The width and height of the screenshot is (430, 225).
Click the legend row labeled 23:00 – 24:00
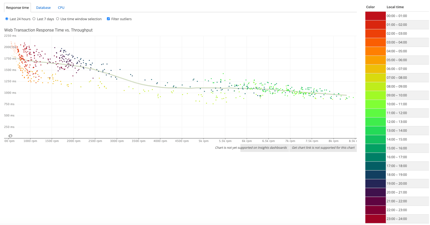398,219
